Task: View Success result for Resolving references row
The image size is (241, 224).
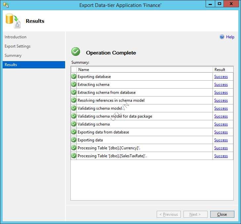Action: pos(221,100)
